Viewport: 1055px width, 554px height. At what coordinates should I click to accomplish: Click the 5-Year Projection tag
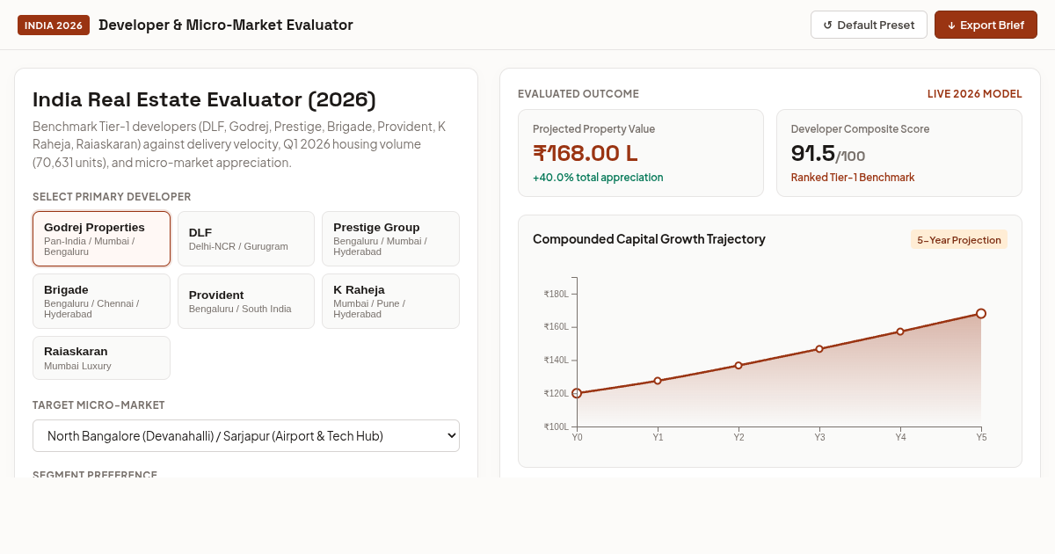(x=959, y=239)
